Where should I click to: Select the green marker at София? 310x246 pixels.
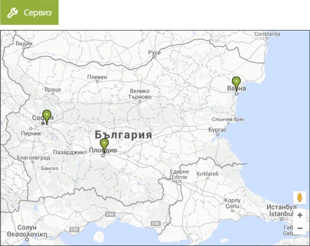[x=47, y=118]
